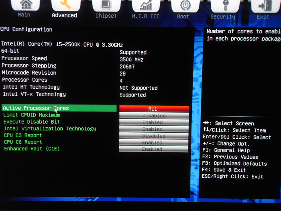The height and width of the screenshot is (211, 281).
Task: Change Execute Disable Bit value 'Enabled'
Action: pyautogui.click(x=154, y=122)
